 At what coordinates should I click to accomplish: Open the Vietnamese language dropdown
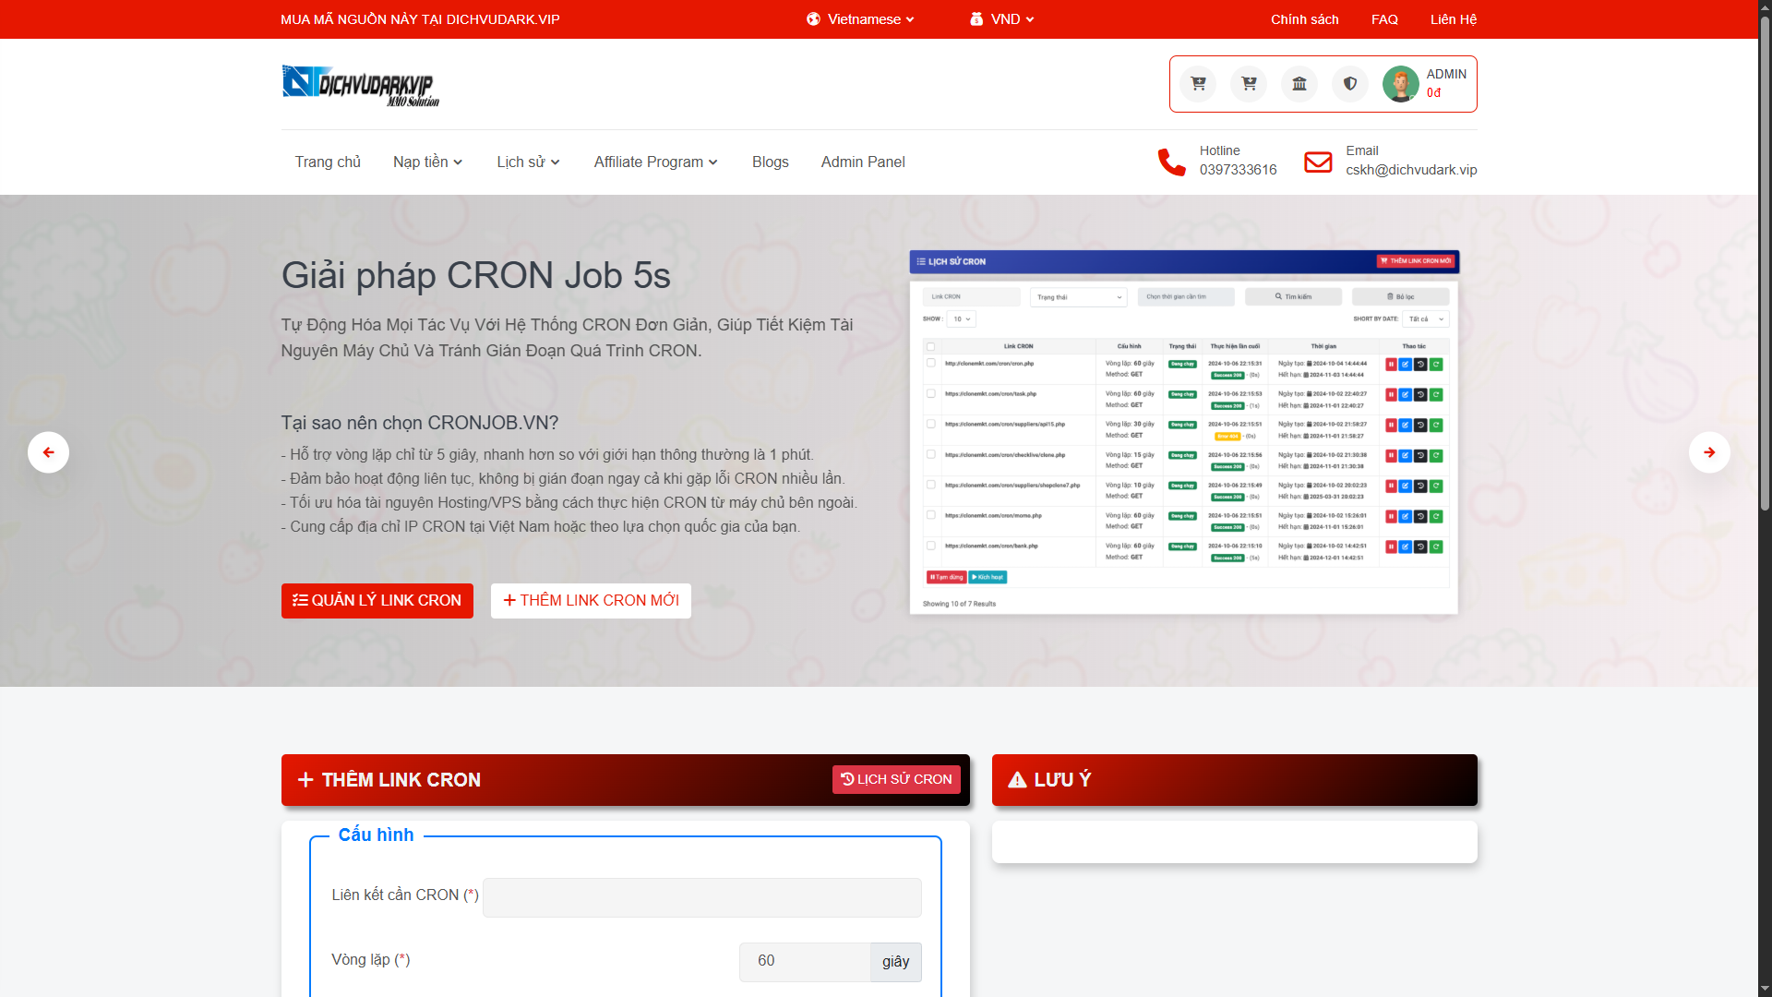pos(860,19)
